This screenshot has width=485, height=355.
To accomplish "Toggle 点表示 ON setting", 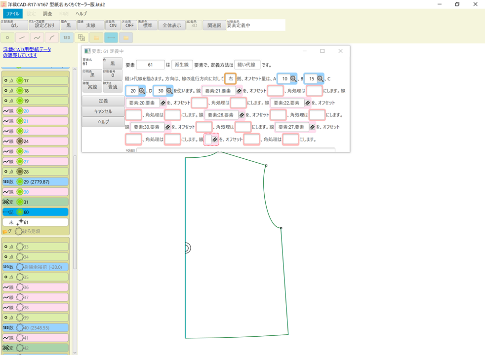I will (113, 25).
